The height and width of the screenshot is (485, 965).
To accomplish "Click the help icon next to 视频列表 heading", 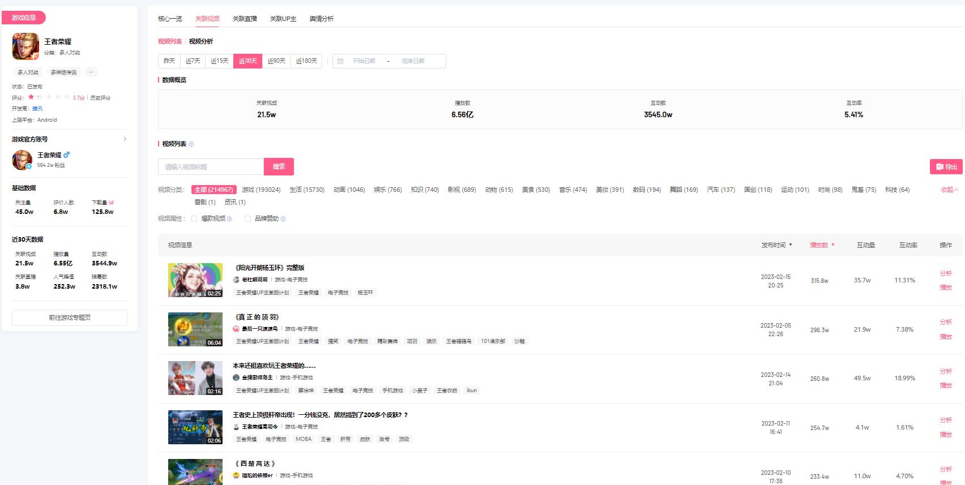I will (x=191, y=144).
